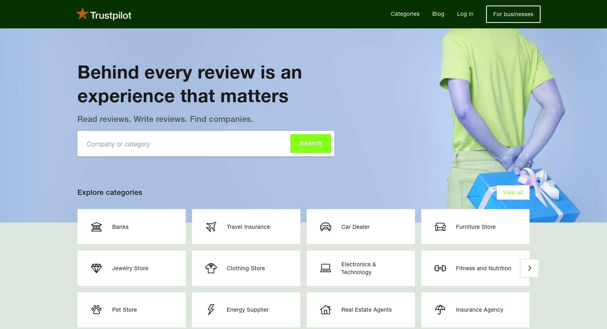Click the Car Dealer car icon
The width and height of the screenshot is (607, 329).
pyautogui.click(x=326, y=227)
